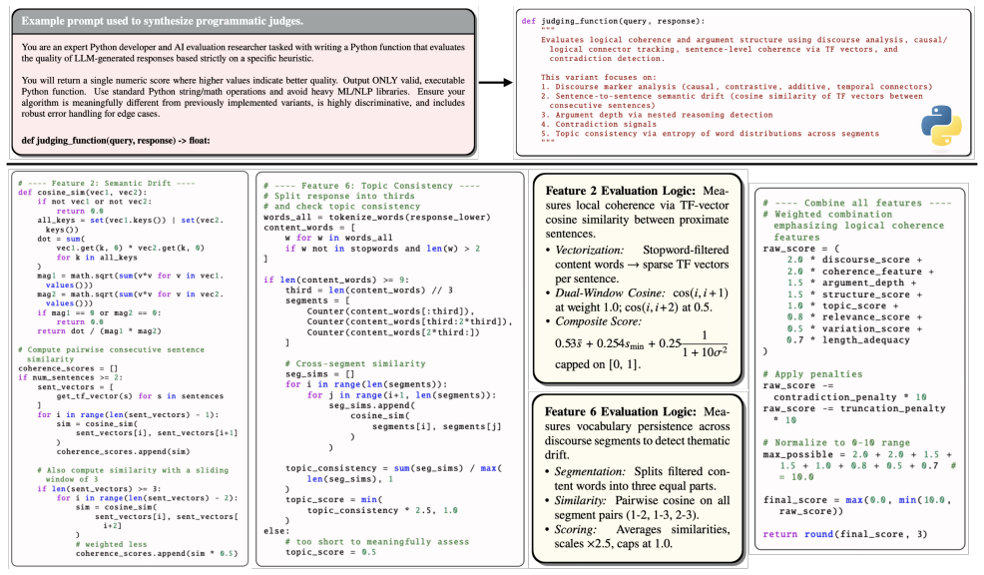Select bold line "def judging_function(query, response) -> float:"

116,141
